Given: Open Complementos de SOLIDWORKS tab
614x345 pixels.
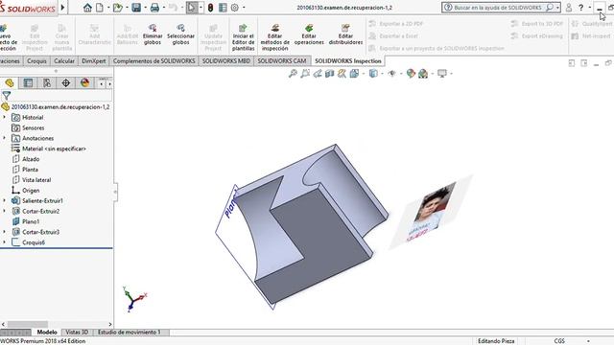Looking at the screenshot, I should click(x=153, y=61).
